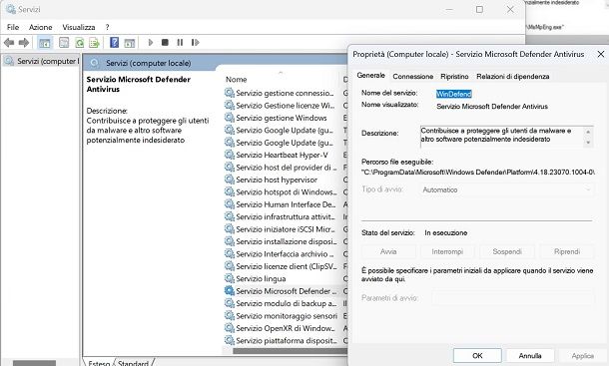Screen dimensions: 609x366
Task: Click the Applica button
Action: tap(583, 355)
